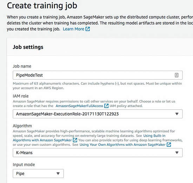The height and width of the screenshot is (183, 193).
Task: Click the arrow icon on Pipe selector
Action: point(58,174)
